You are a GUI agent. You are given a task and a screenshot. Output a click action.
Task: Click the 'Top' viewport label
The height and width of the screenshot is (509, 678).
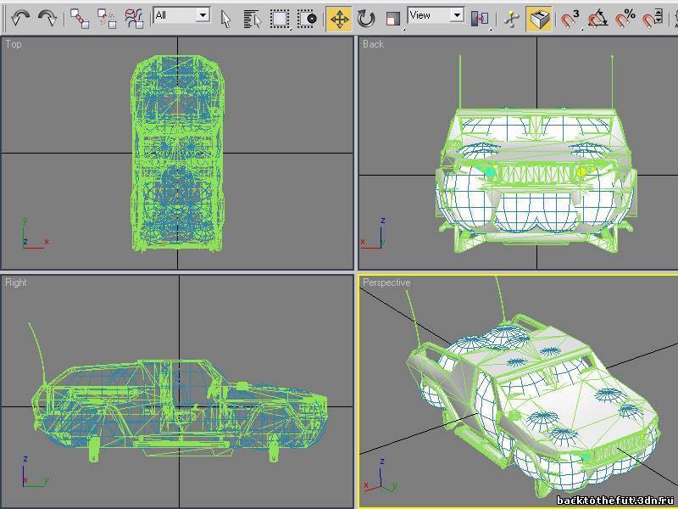[14, 44]
